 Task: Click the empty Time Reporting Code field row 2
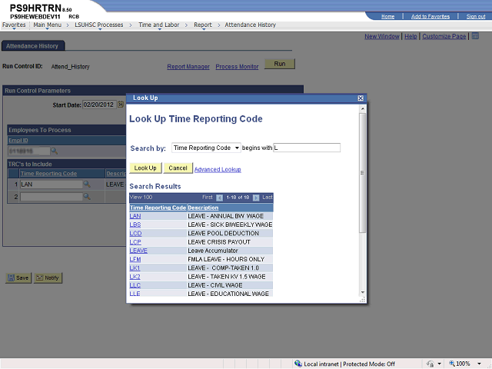click(x=52, y=197)
